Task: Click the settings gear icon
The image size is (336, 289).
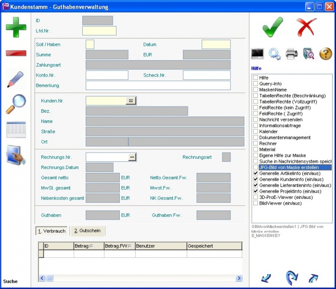Action: pos(274,54)
